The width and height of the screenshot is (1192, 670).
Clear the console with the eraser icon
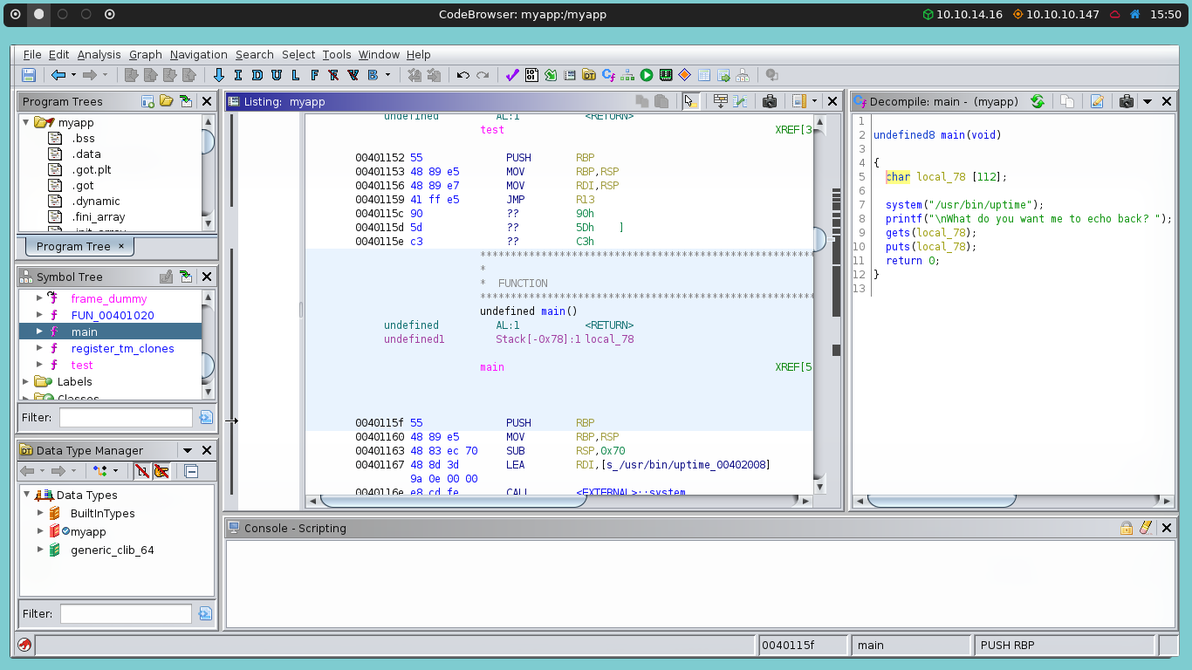1146,528
